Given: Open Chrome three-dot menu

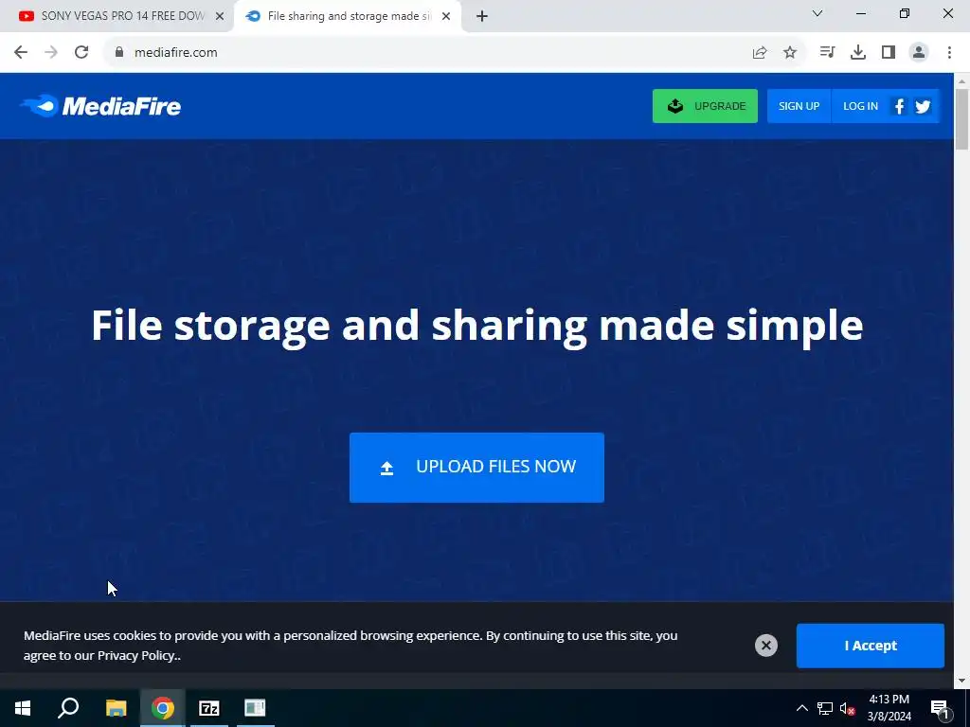Looking at the screenshot, I should pos(949,53).
